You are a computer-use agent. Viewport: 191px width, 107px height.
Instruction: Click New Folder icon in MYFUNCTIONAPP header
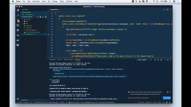(x=40, y=17)
